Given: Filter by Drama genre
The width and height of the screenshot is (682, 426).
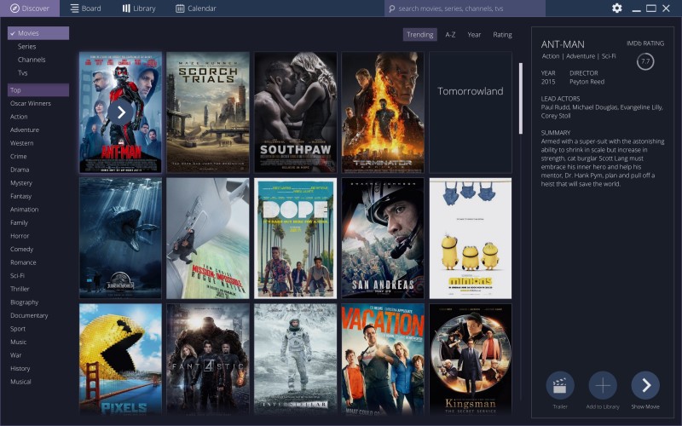Looking at the screenshot, I should [20, 170].
